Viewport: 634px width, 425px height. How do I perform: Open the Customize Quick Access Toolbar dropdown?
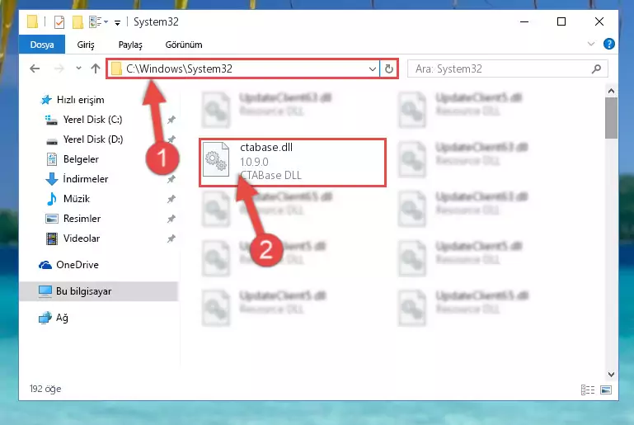[117, 22]
